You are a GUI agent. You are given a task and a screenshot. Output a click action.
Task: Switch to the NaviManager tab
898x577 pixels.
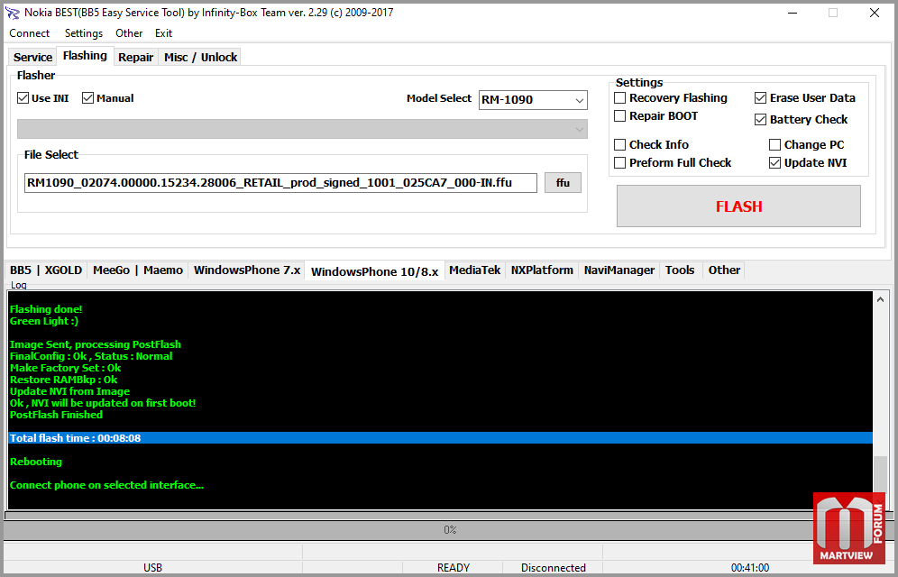[619, 270]
